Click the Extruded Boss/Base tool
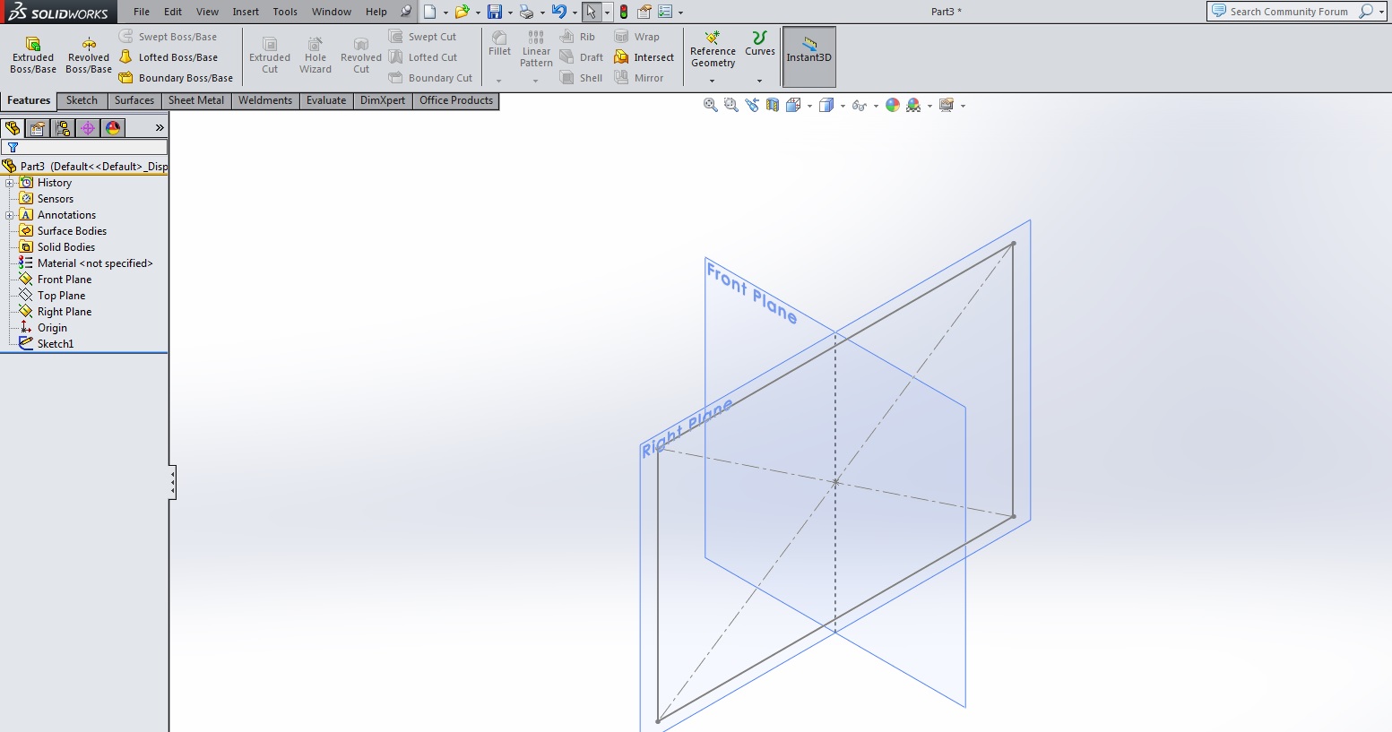Screen dimensions: 1392x732 pyautogui.click(x=33, y=55)
